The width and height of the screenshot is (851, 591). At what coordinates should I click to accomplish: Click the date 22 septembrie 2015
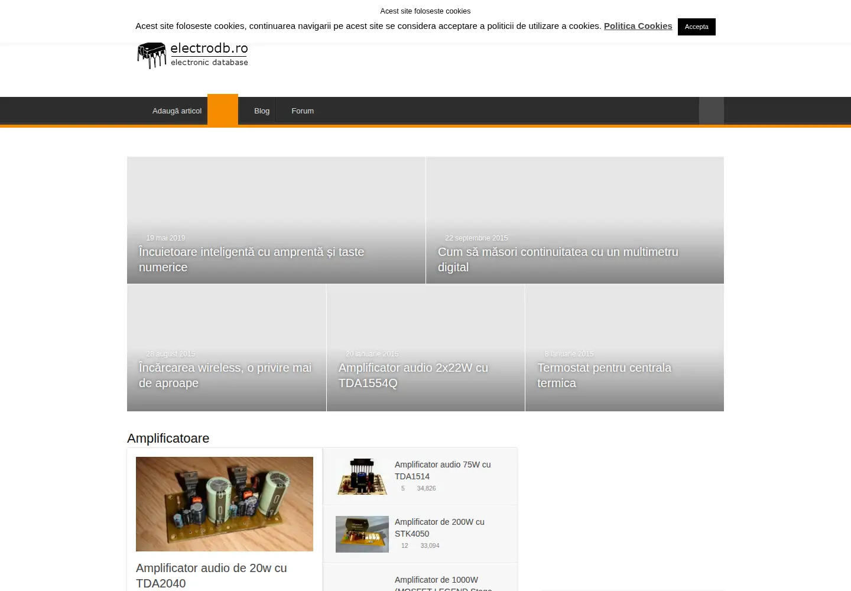[x=476, y=238]
